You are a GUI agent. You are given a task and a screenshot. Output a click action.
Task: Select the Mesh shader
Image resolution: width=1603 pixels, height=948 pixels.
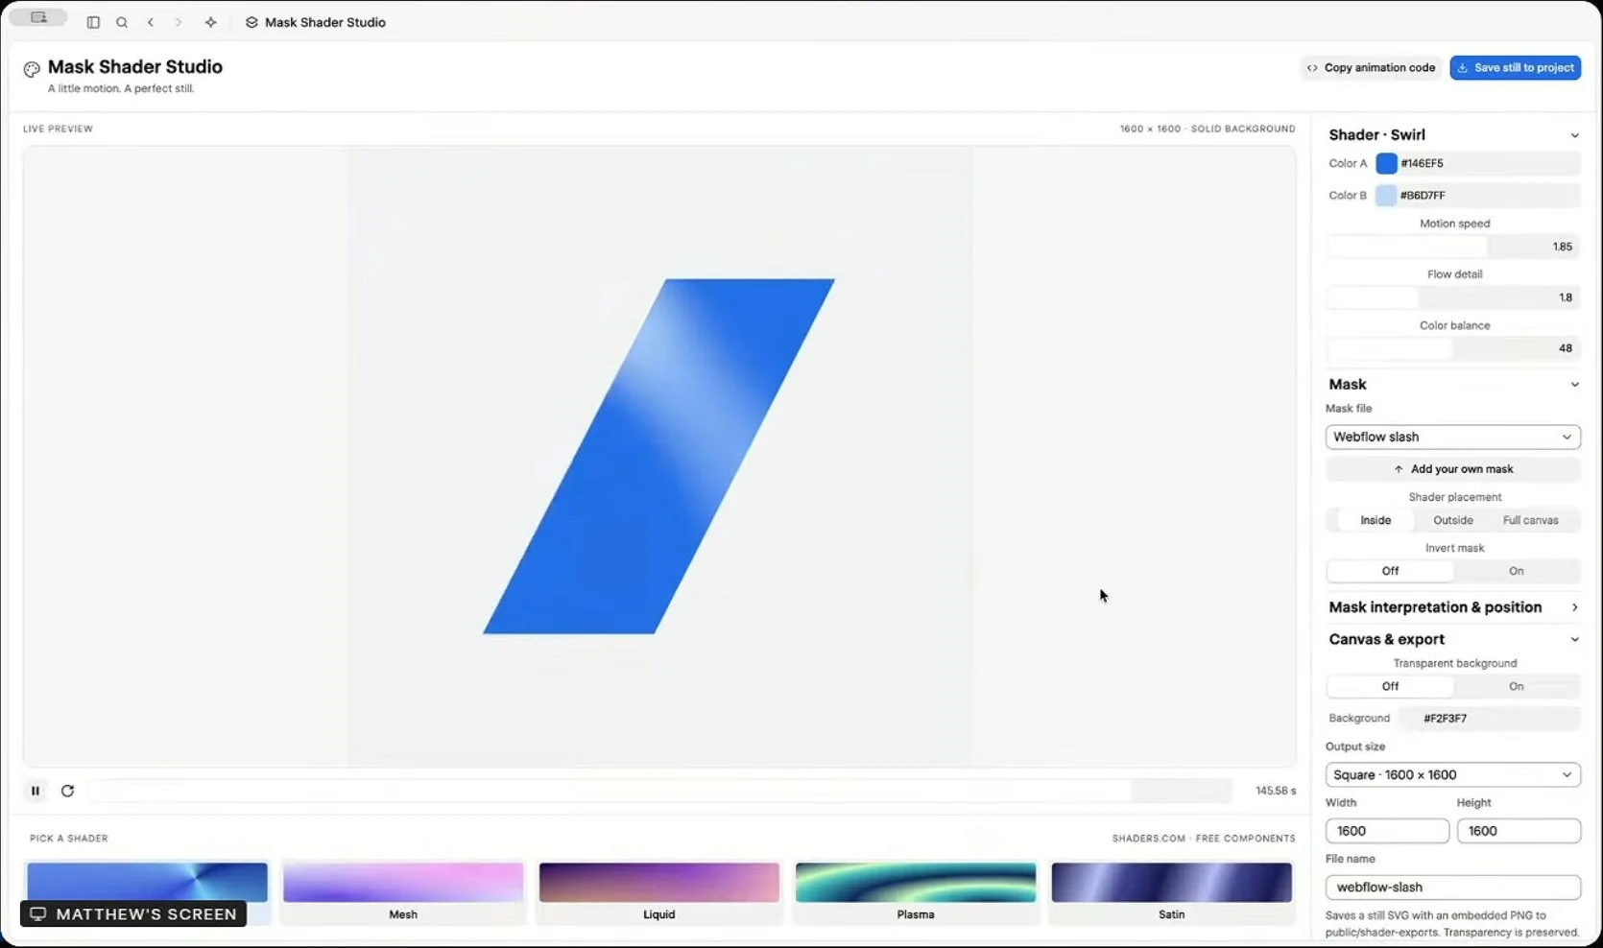click(x=403, y=892)
